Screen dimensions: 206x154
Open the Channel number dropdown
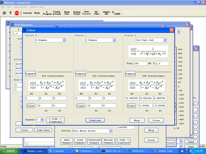[42, 120]
